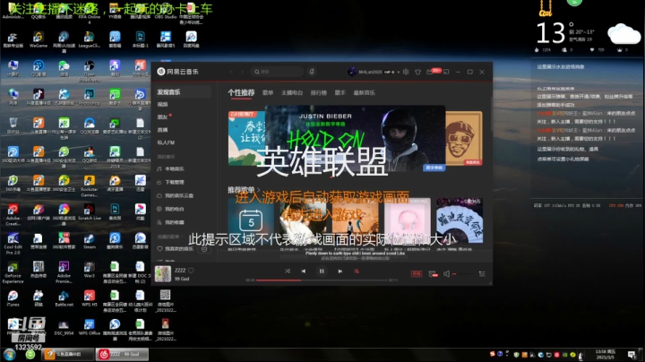Open NetEase Music settings gear

(406, 72)
